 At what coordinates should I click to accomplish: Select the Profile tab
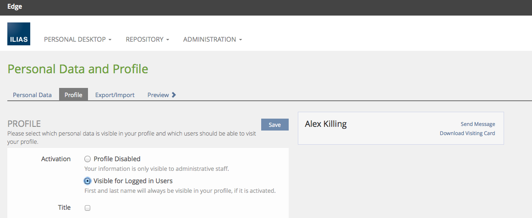[x=73, y=95]
